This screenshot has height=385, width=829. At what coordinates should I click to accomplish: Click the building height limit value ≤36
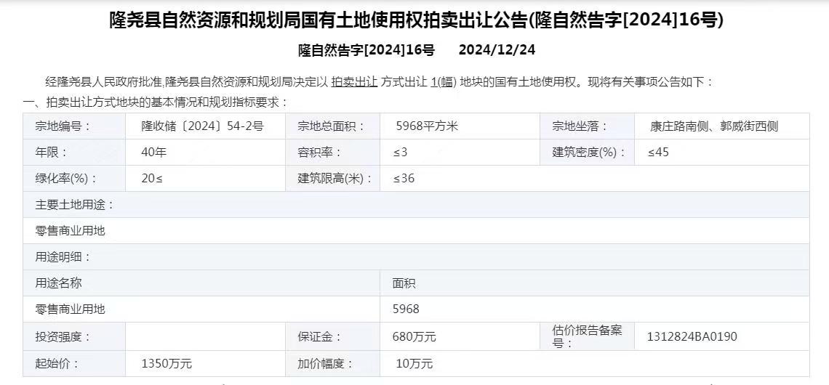404,179
